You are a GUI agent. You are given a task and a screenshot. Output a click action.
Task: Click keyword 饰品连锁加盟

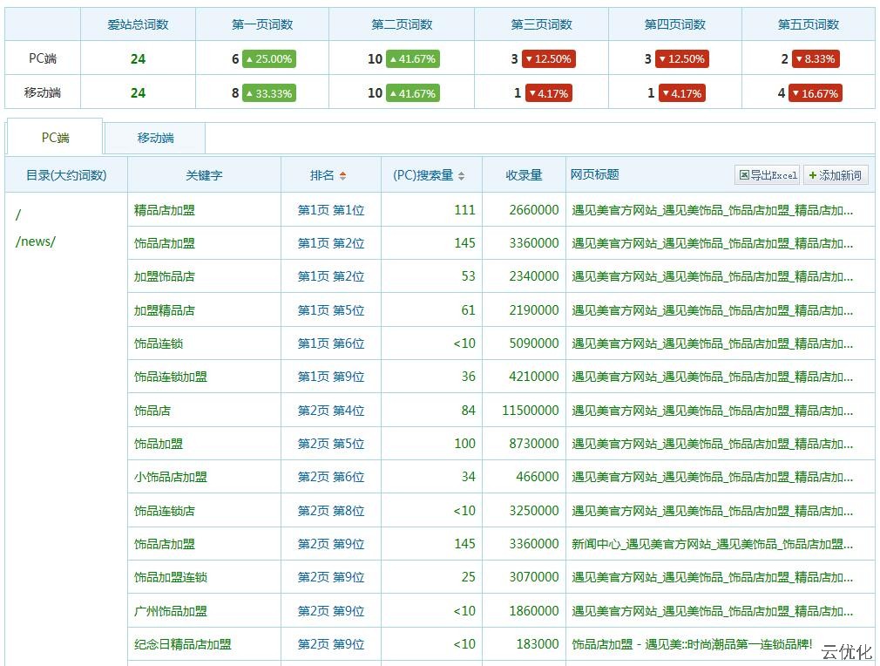coord(171,377)
